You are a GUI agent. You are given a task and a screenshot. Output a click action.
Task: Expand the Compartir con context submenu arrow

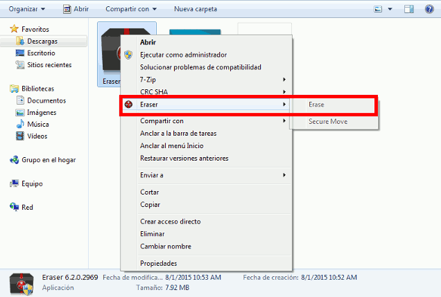click(x=284, y=120)
